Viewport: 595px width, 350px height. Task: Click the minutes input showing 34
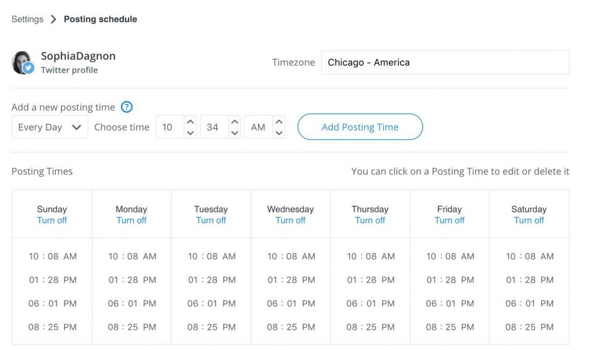pyautogui.click(x=213, y=127)
